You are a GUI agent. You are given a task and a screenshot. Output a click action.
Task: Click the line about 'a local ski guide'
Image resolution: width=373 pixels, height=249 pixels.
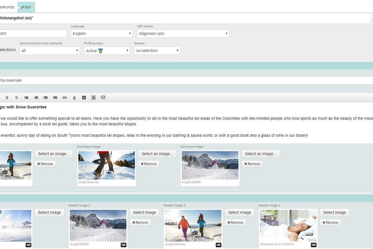(x=69, y=124)
